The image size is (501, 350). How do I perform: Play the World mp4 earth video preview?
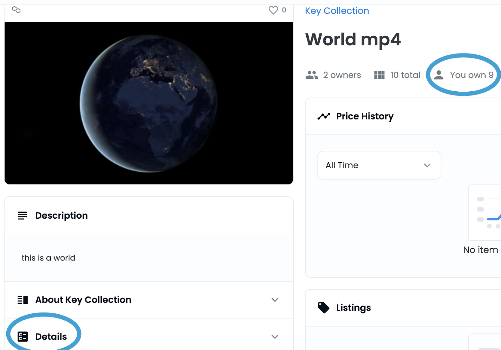click(x=149, y=103)
